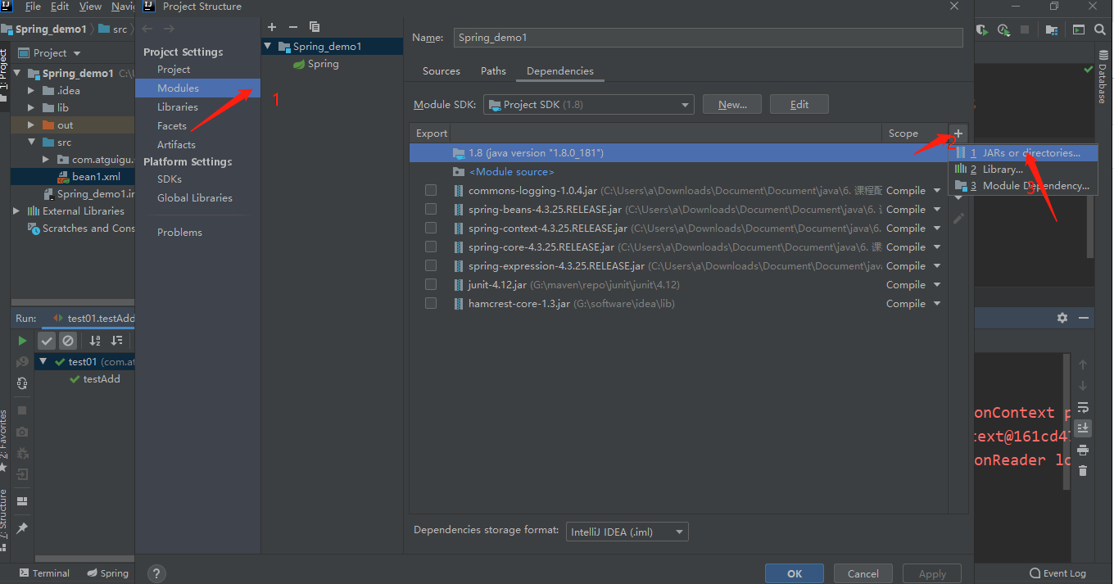Sort tests alphabetically icon
The width and height of the screenshot is (1114, 584).
[95, 341]
